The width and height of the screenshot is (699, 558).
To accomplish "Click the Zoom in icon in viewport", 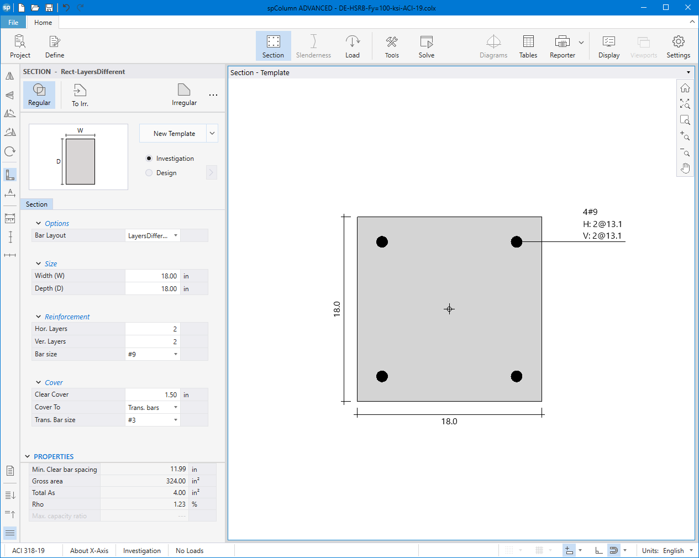I will [x=685, y=136].
